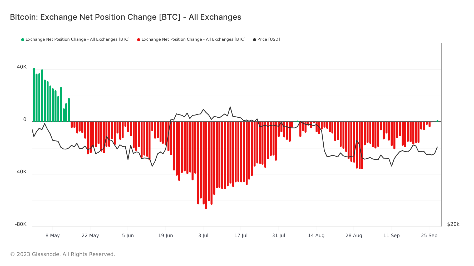Select the 25 Sep axis label
This screenshot has height=266, width=474.
tap(429, 236)
